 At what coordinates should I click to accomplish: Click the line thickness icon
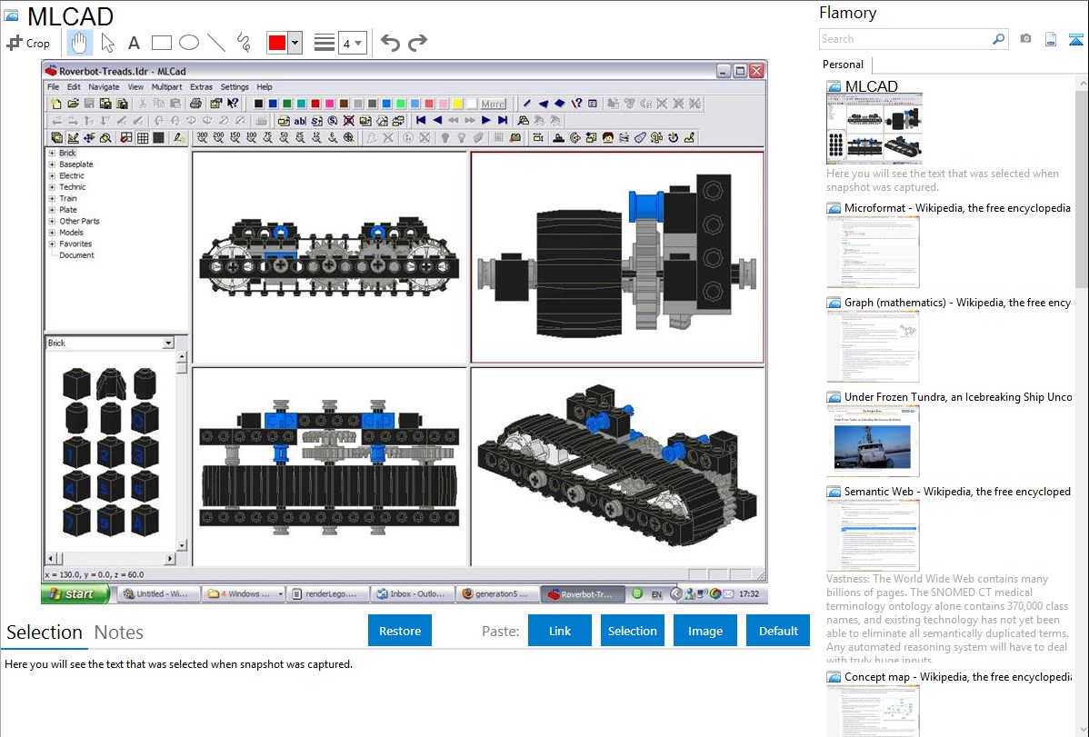[x=325, y=43]
